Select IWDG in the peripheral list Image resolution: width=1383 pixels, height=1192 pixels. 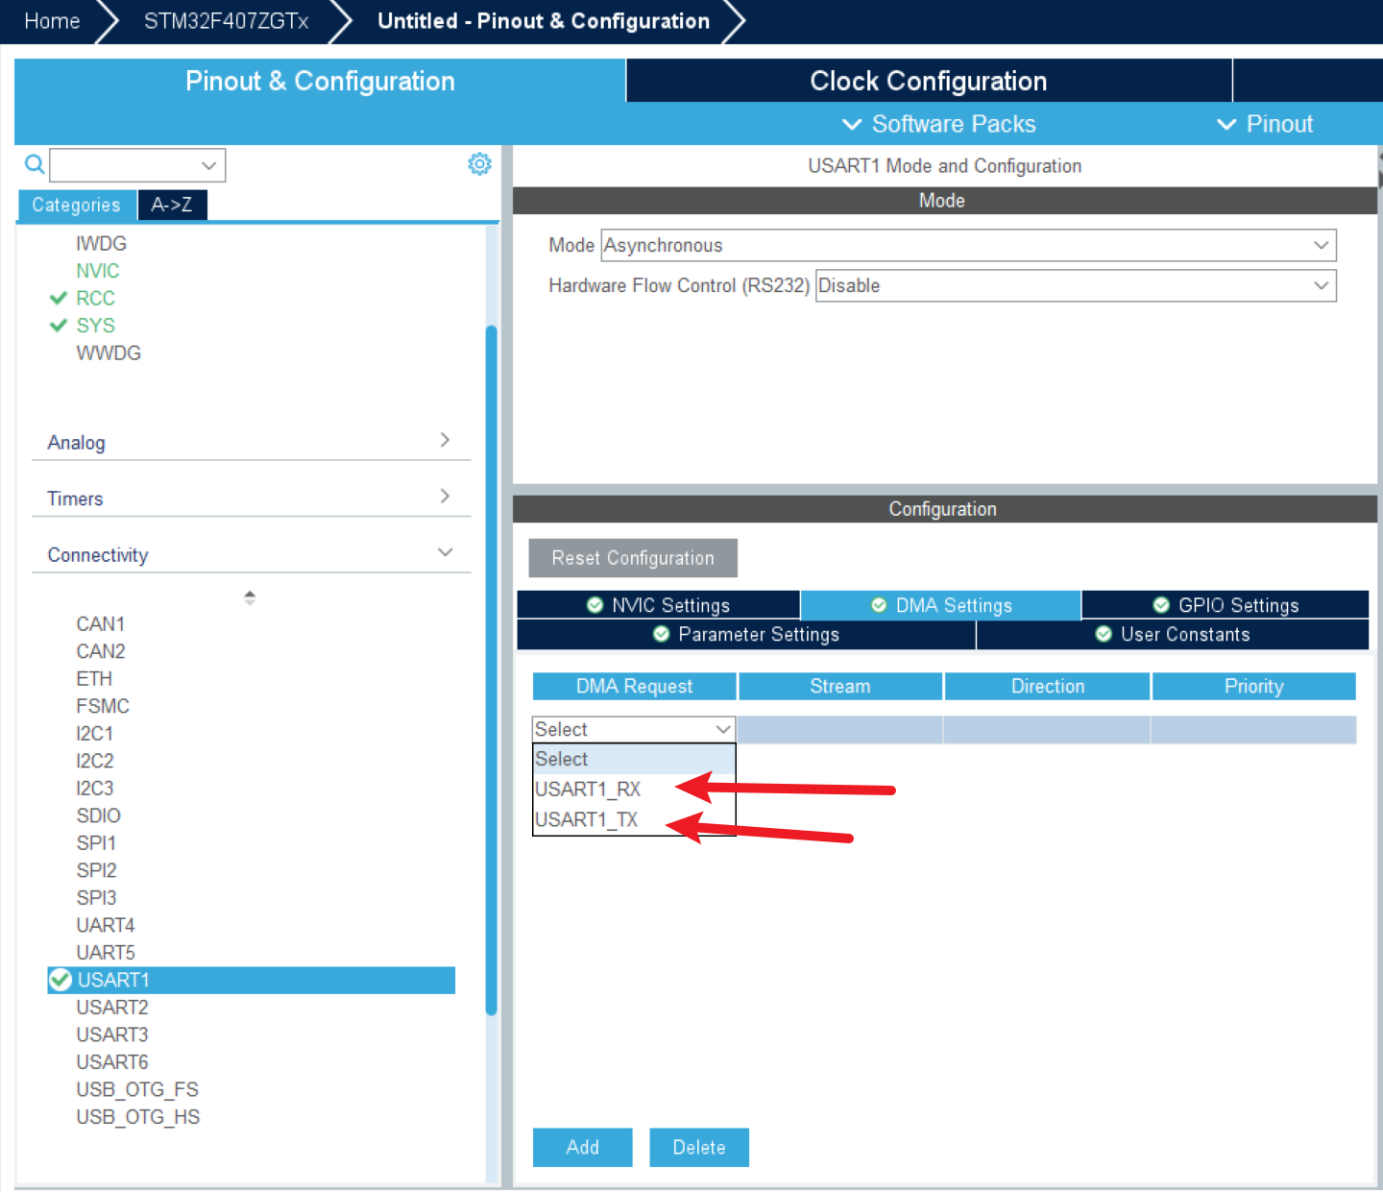pyautogui.click(x=102, y=243)
